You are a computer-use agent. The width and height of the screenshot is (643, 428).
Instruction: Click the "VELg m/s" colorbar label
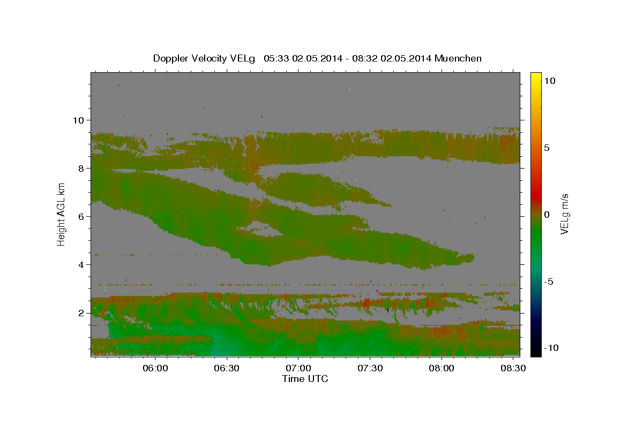click(565, 214)
